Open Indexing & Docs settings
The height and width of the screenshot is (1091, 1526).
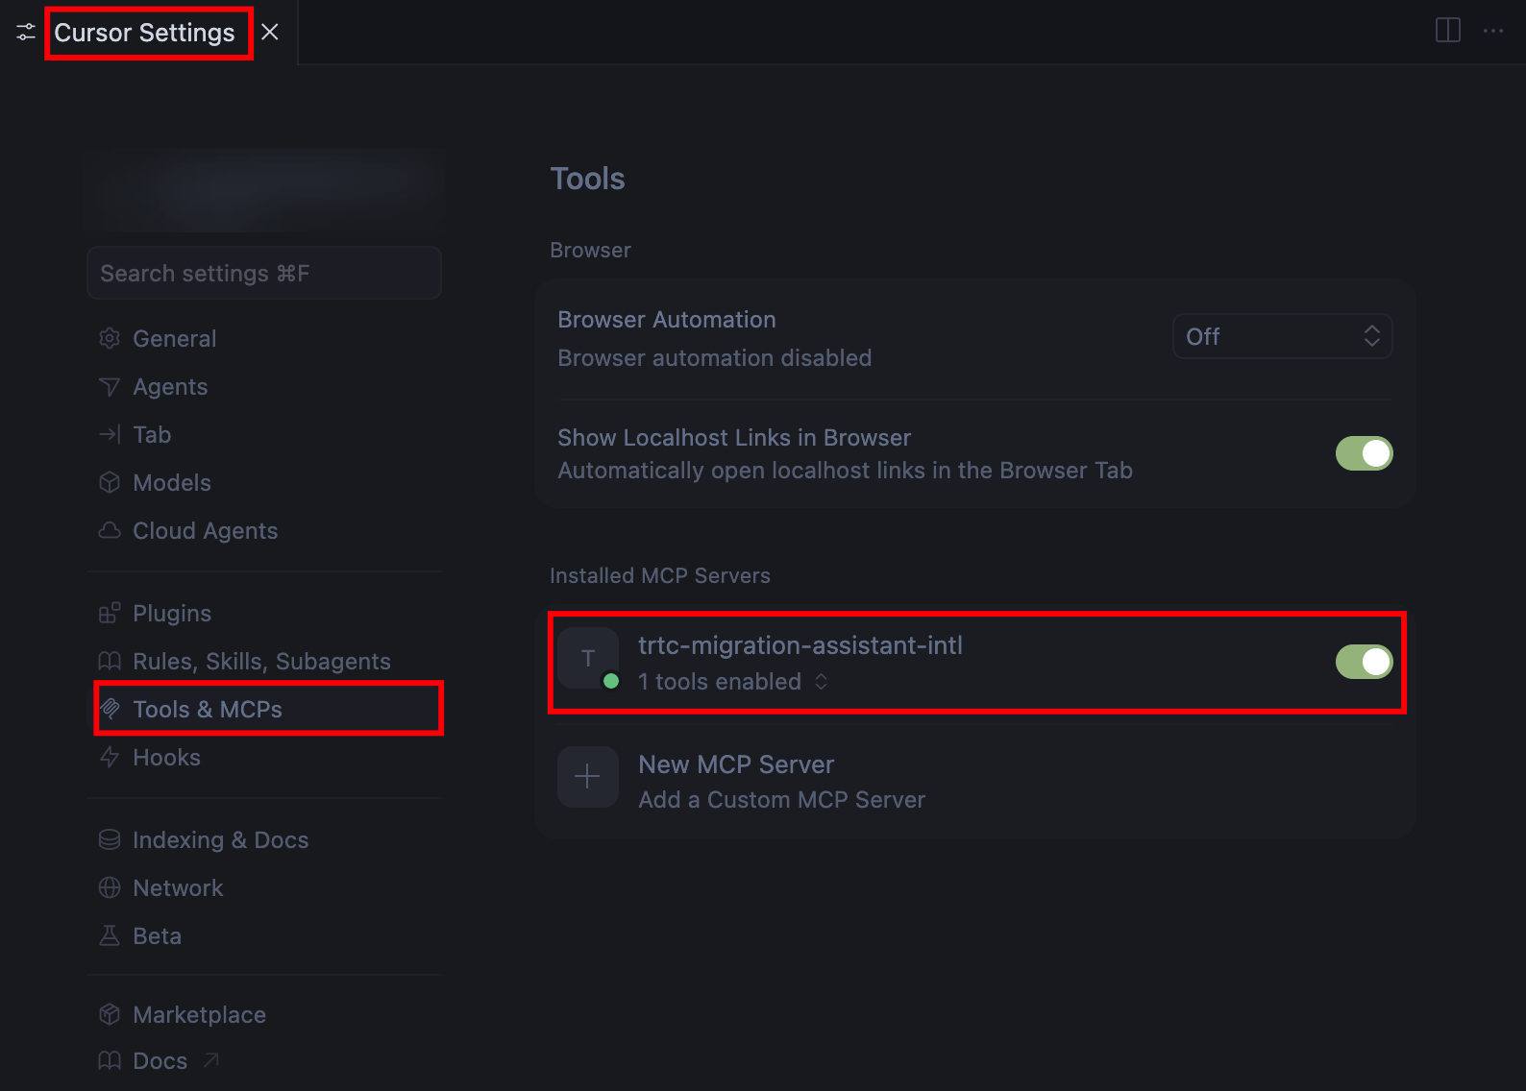220,839
